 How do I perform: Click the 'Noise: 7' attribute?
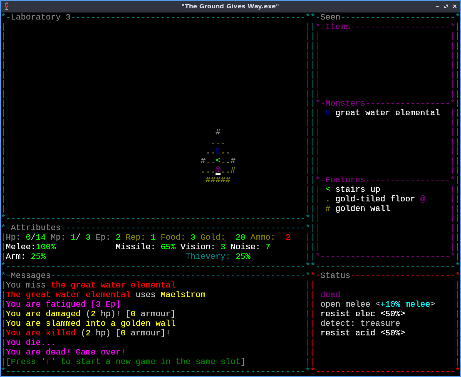click(250, 246)
